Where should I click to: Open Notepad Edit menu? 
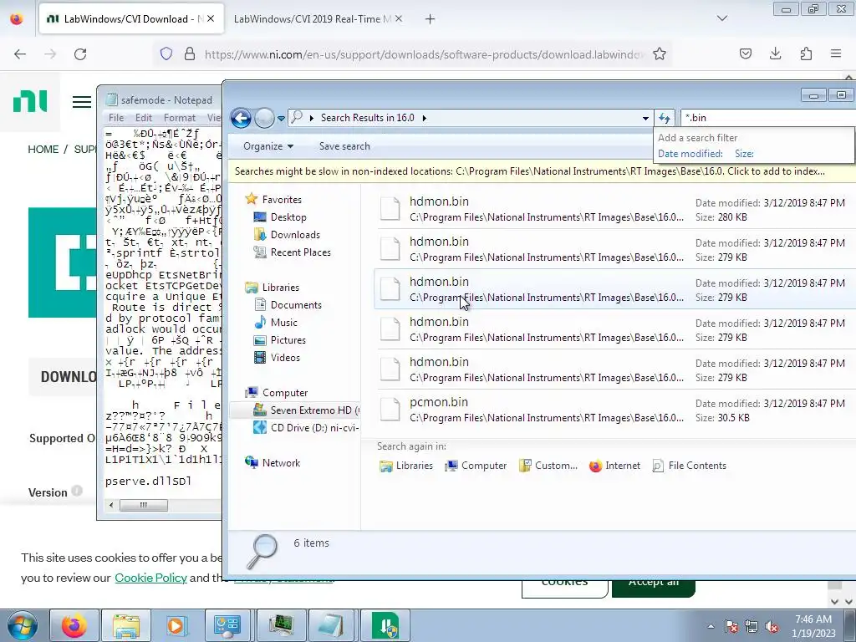pyautogui.click(x=144, y=118)
